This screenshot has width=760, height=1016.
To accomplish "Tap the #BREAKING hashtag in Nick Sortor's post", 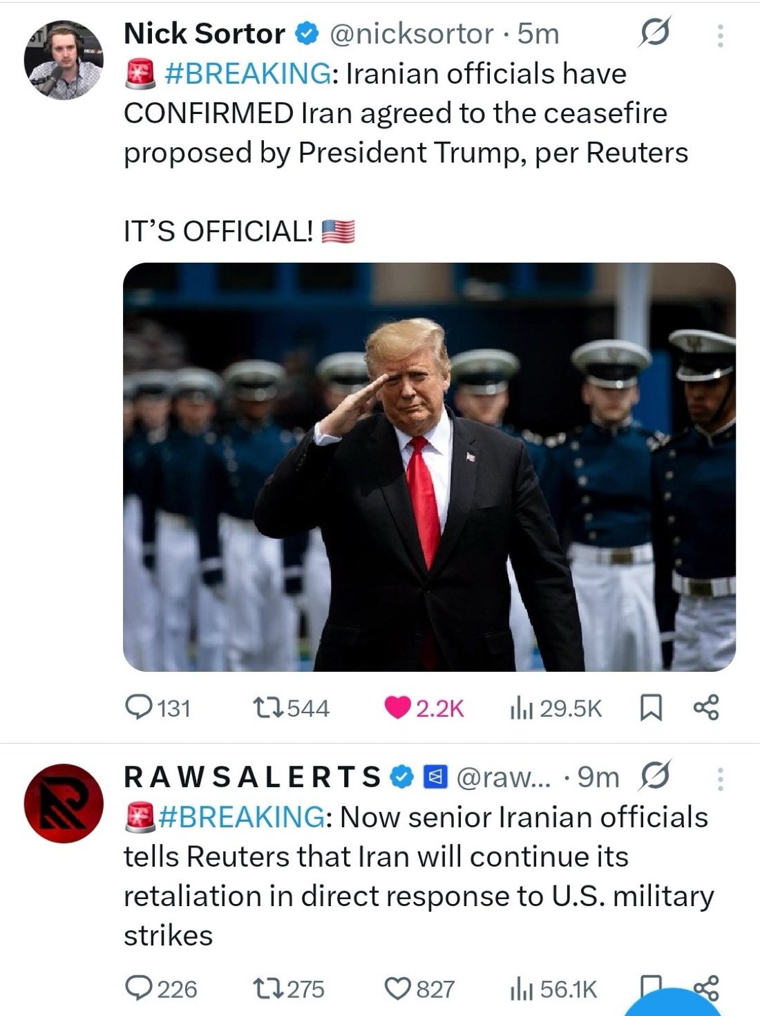I will [x=248, y=73].
